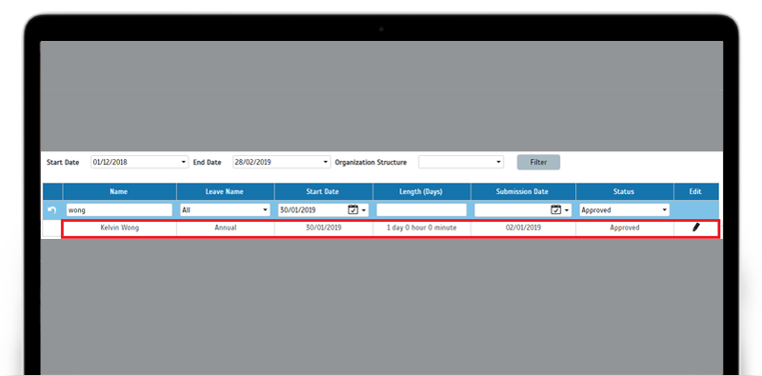Sort by the Name column header

pos(119,191)
